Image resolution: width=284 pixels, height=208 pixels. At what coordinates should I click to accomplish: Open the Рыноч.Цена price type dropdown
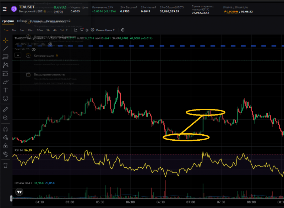point(105,30)
